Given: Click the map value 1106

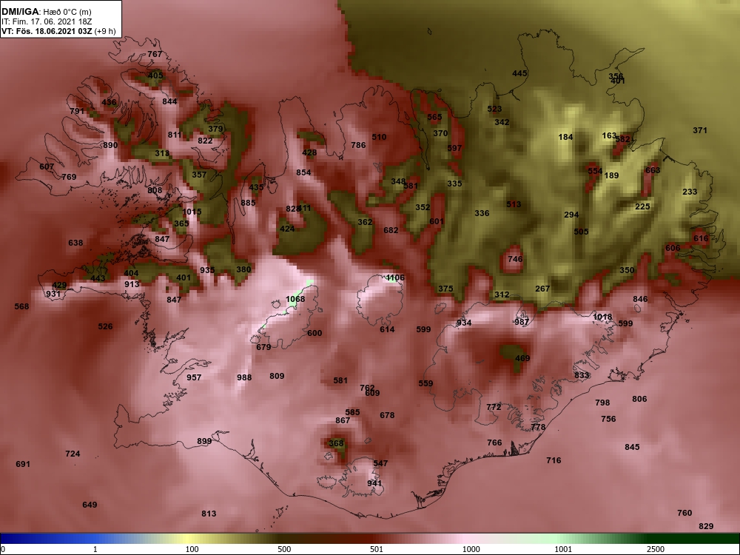Looking at the screenshot, I should tap(395, 277).
